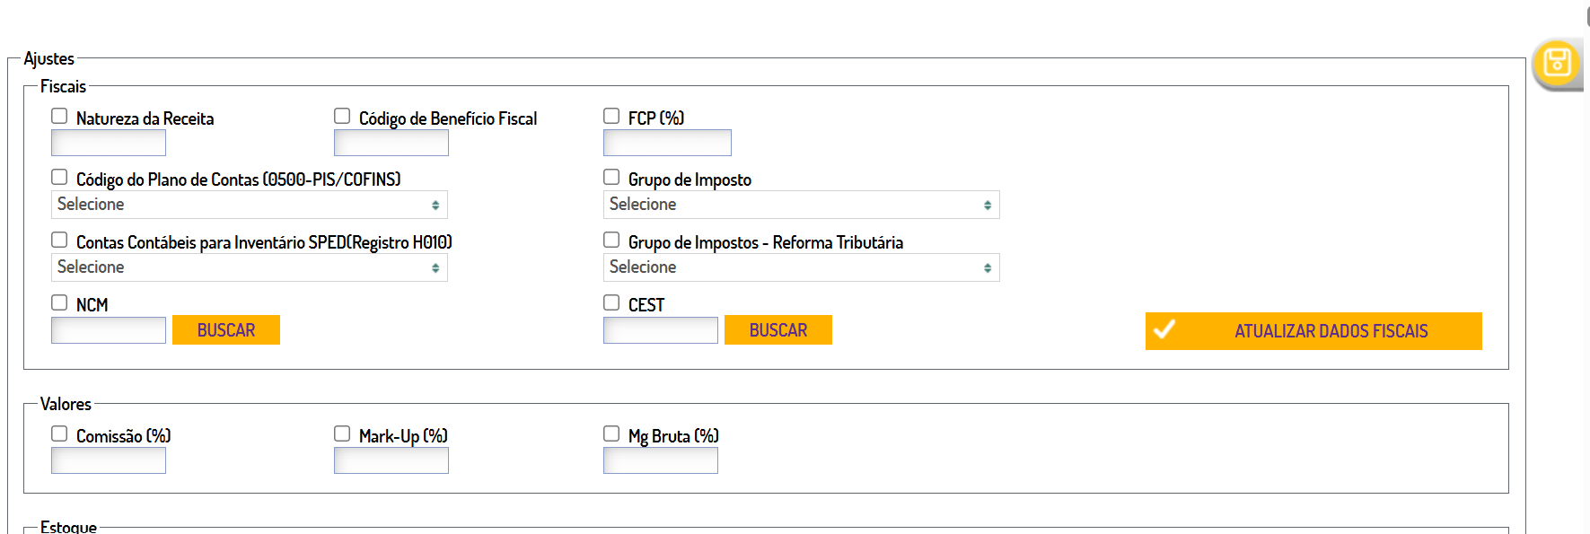Viewport: 1590px width, 534px height.
Task: Open Contas Contábeis para Inventário SPED dropdown
Action: [x=249, y=267]
